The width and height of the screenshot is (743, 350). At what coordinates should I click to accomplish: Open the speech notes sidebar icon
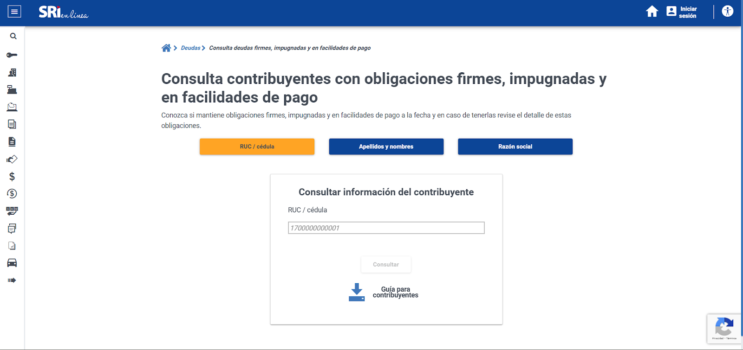(x=12, y=229)
